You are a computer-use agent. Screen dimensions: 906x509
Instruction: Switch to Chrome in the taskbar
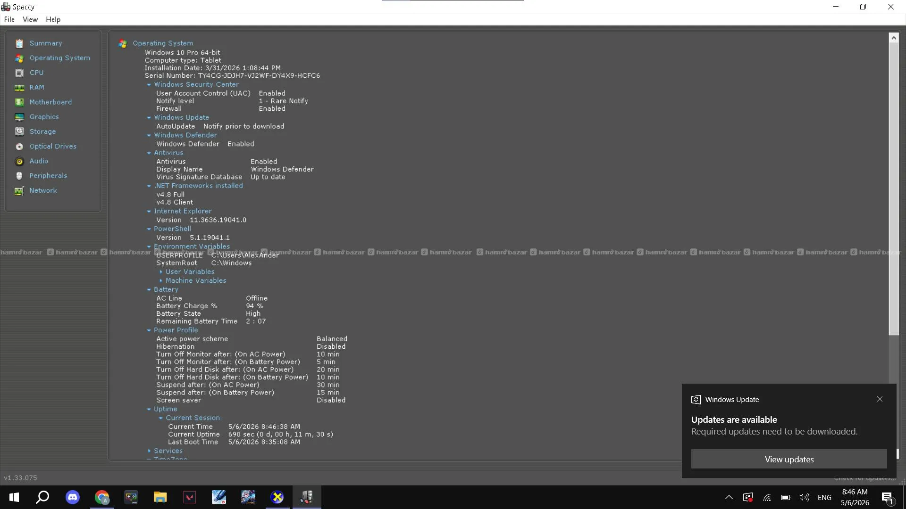(x=102, y=497)
